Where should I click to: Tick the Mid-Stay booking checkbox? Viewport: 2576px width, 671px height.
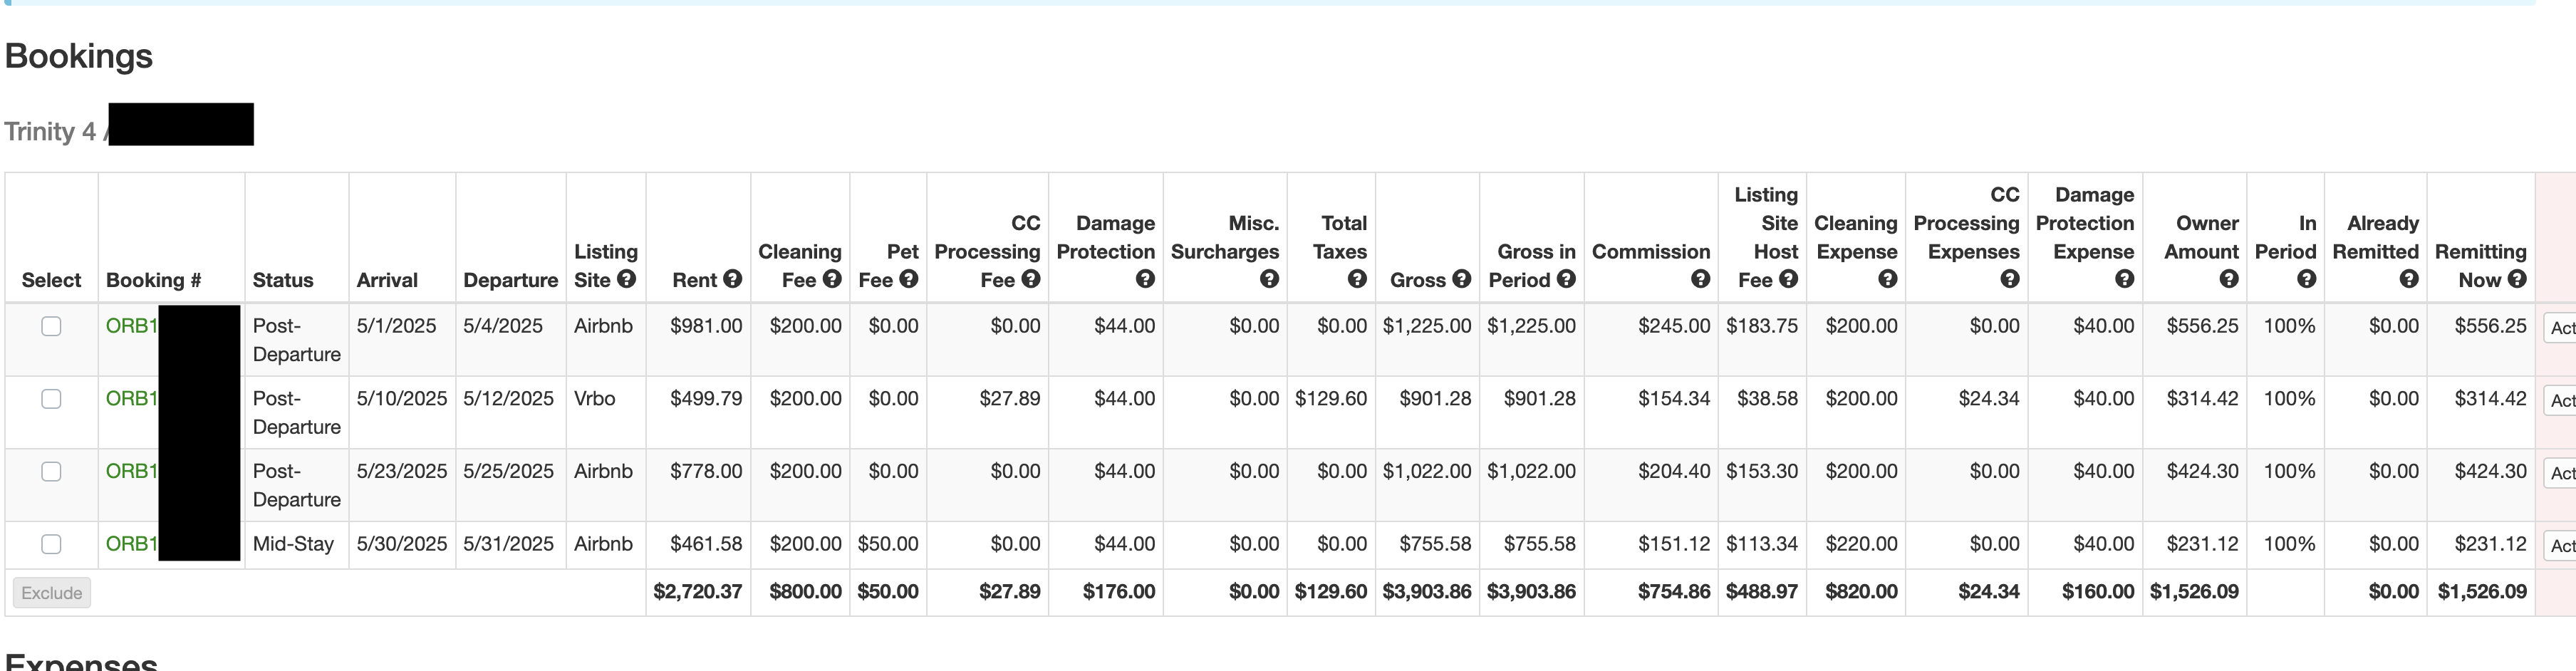click(x=51, y=545)
